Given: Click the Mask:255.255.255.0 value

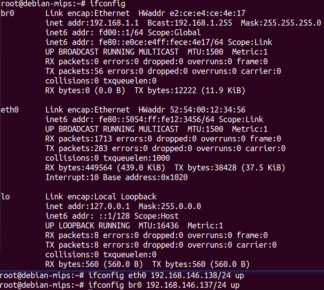Looking at the screenshot, I should point(281,23).
